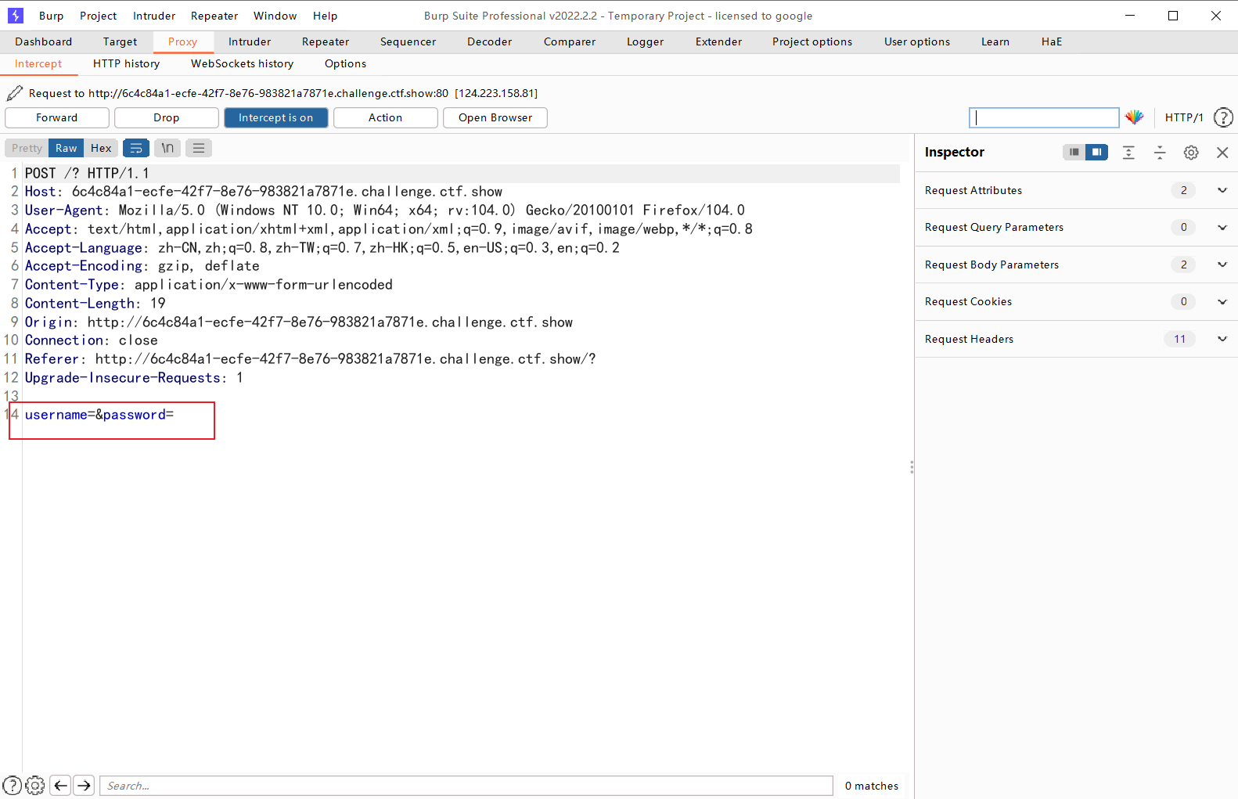
Task: Switch to the Target tab
Action: [x=120, y=41]
